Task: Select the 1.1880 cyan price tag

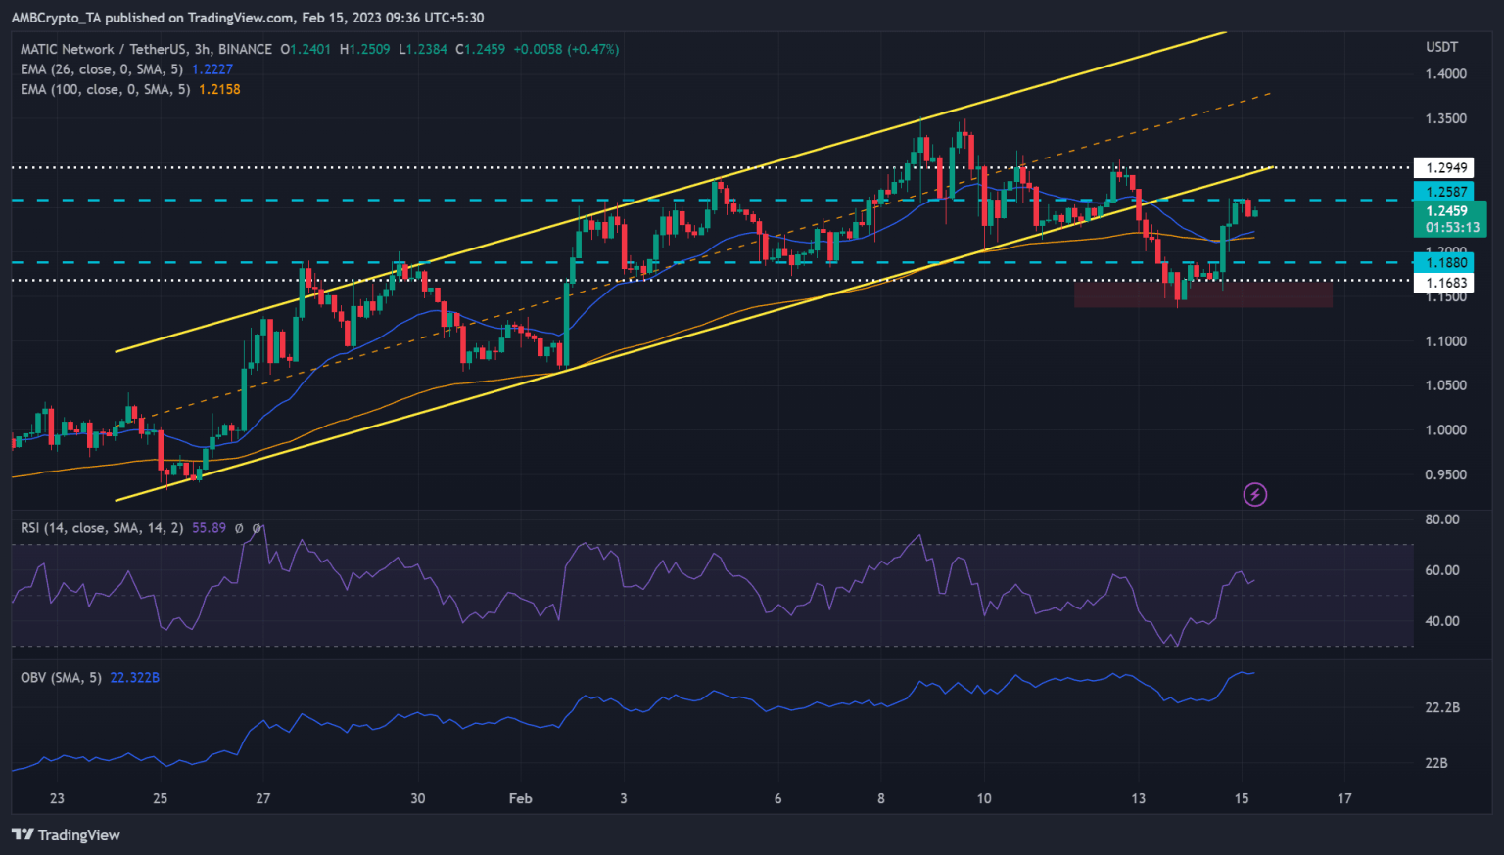Action: (x=1445, y=262)
